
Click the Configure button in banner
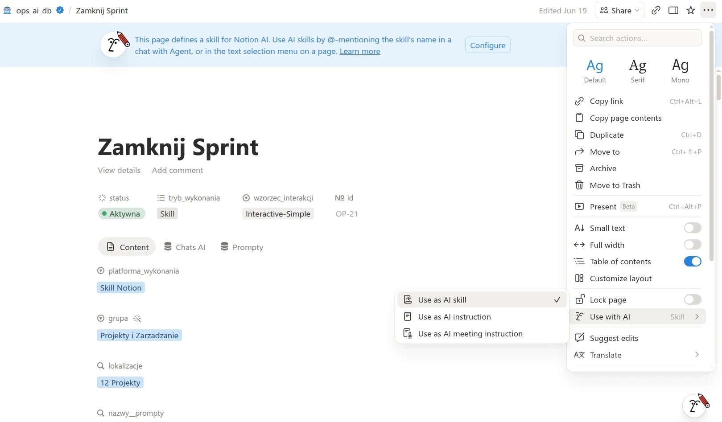[488, 45]
